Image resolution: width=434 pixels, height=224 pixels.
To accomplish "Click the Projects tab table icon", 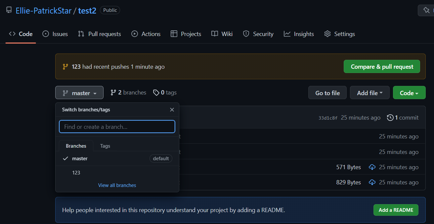I will pos(174,34).
